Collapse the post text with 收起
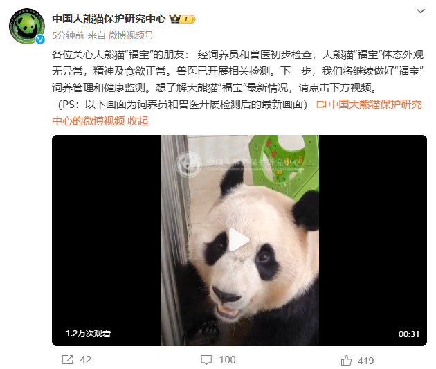Viewport: 436px width, 369px height. [x=138, y=121]
